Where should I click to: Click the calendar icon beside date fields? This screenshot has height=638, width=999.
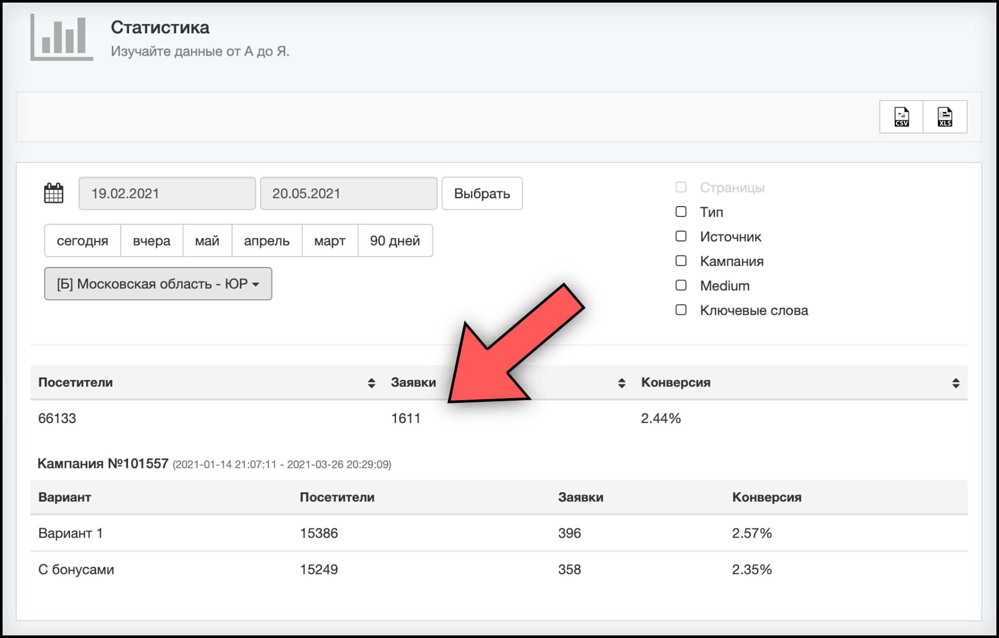54,193
